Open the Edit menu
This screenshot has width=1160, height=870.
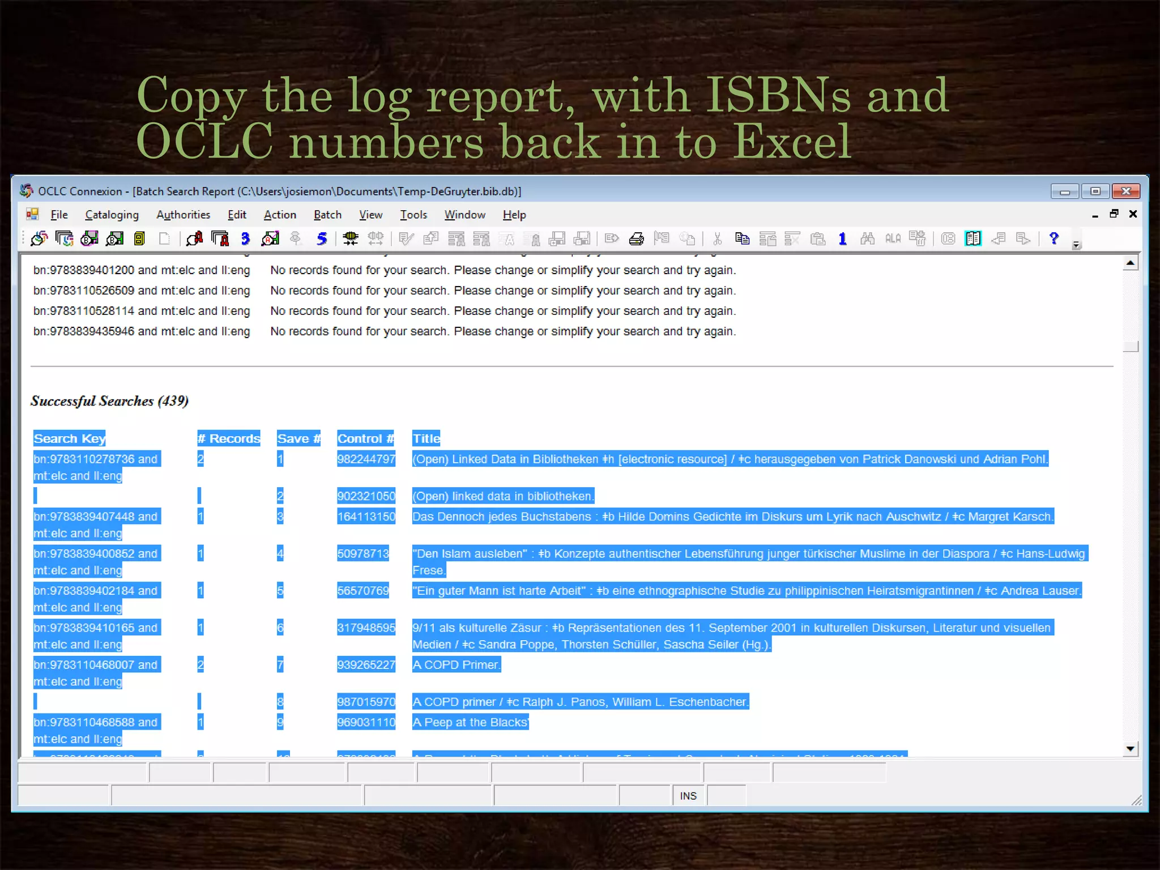[x=237, y=215]
